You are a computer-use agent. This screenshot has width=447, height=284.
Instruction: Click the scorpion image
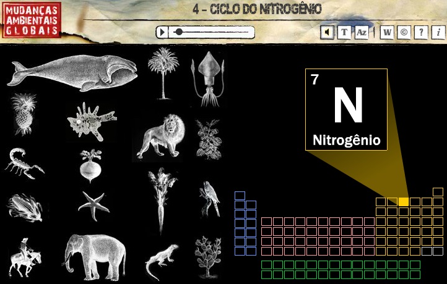(x=25, y=162)
